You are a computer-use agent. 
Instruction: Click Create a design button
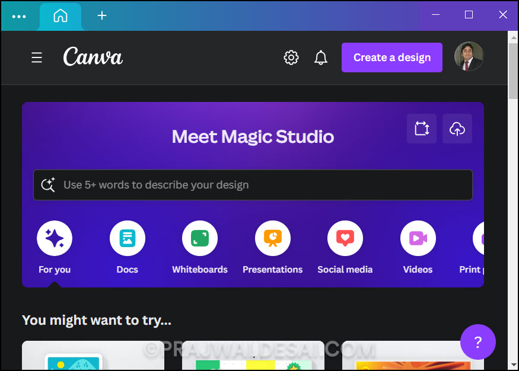(392, 57)
